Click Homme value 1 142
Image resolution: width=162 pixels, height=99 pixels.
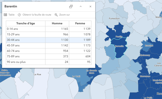point(65,45)
